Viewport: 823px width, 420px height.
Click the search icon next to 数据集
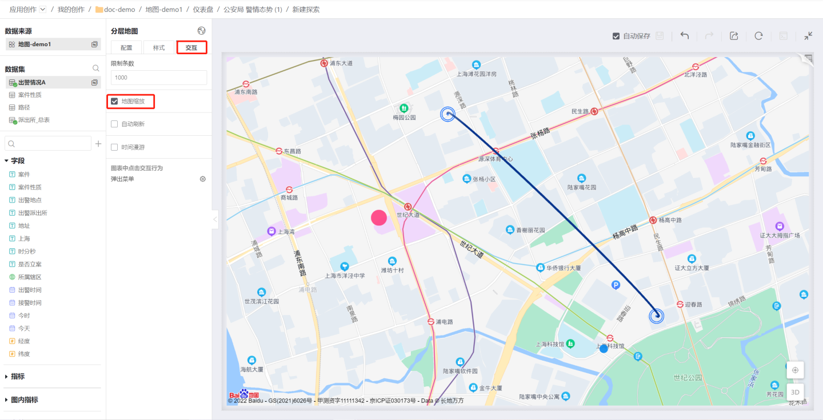pyautogui.click(x=96, y=68)
